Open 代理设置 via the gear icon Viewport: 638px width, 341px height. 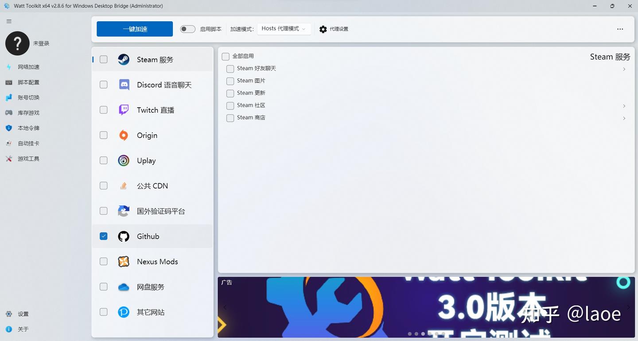tap(334, 29)
